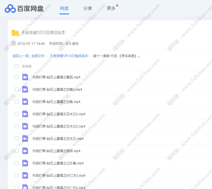
Task: Click video icon of 代练打单-钻石上星耀之花木兰3.mp4
Action: [25, 114]
